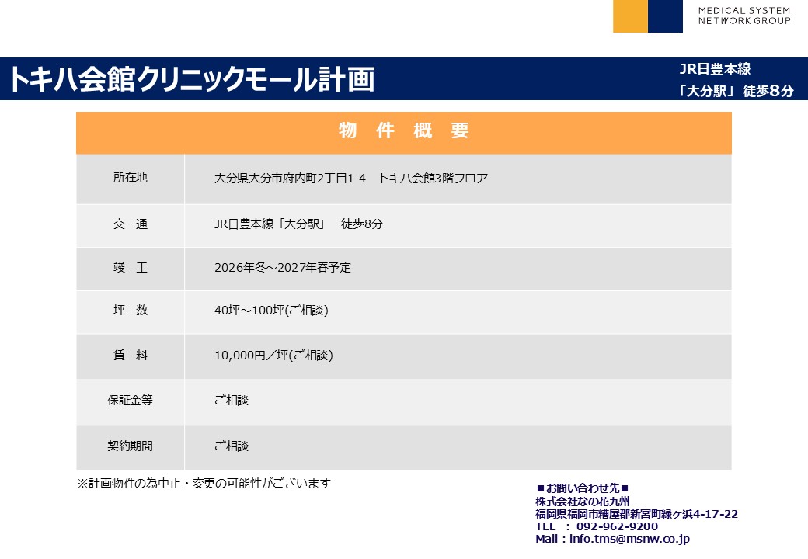Screen dimensions: 808x559
Task: Click the note ※計画物件の為中止・変更の可能性がございます
Action: coord(204,484)
